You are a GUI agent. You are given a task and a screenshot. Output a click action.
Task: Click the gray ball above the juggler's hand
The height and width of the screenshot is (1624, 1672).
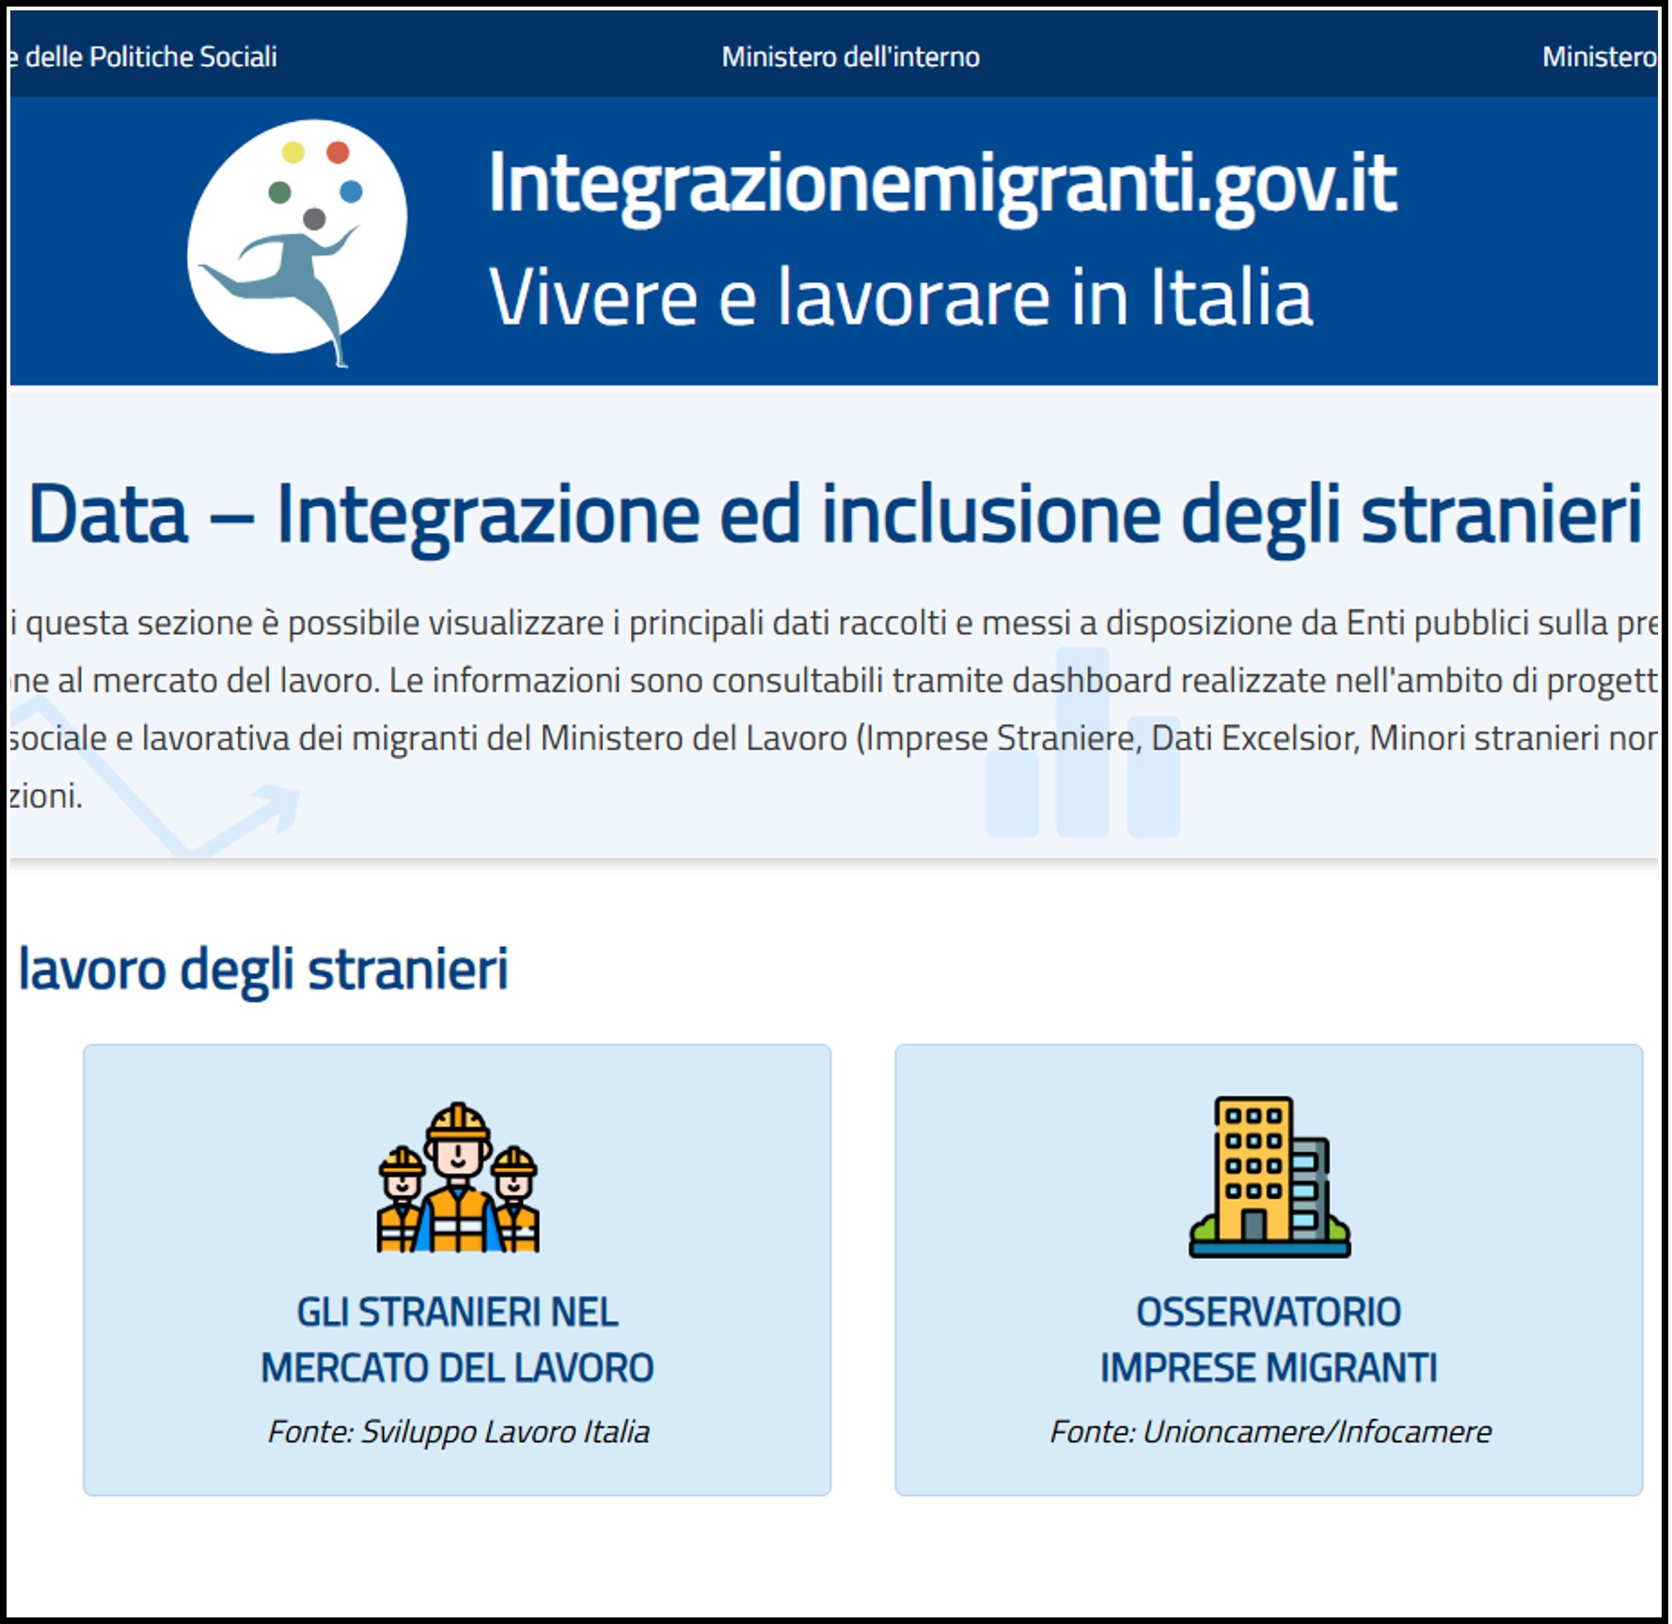(314, 219)
